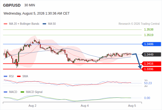Select the 1.3449 current price tag
Screen dimensions: 162x110
[151, 54]
